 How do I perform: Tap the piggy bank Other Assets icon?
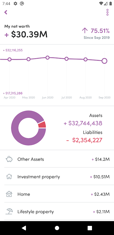tap(9, 159)
